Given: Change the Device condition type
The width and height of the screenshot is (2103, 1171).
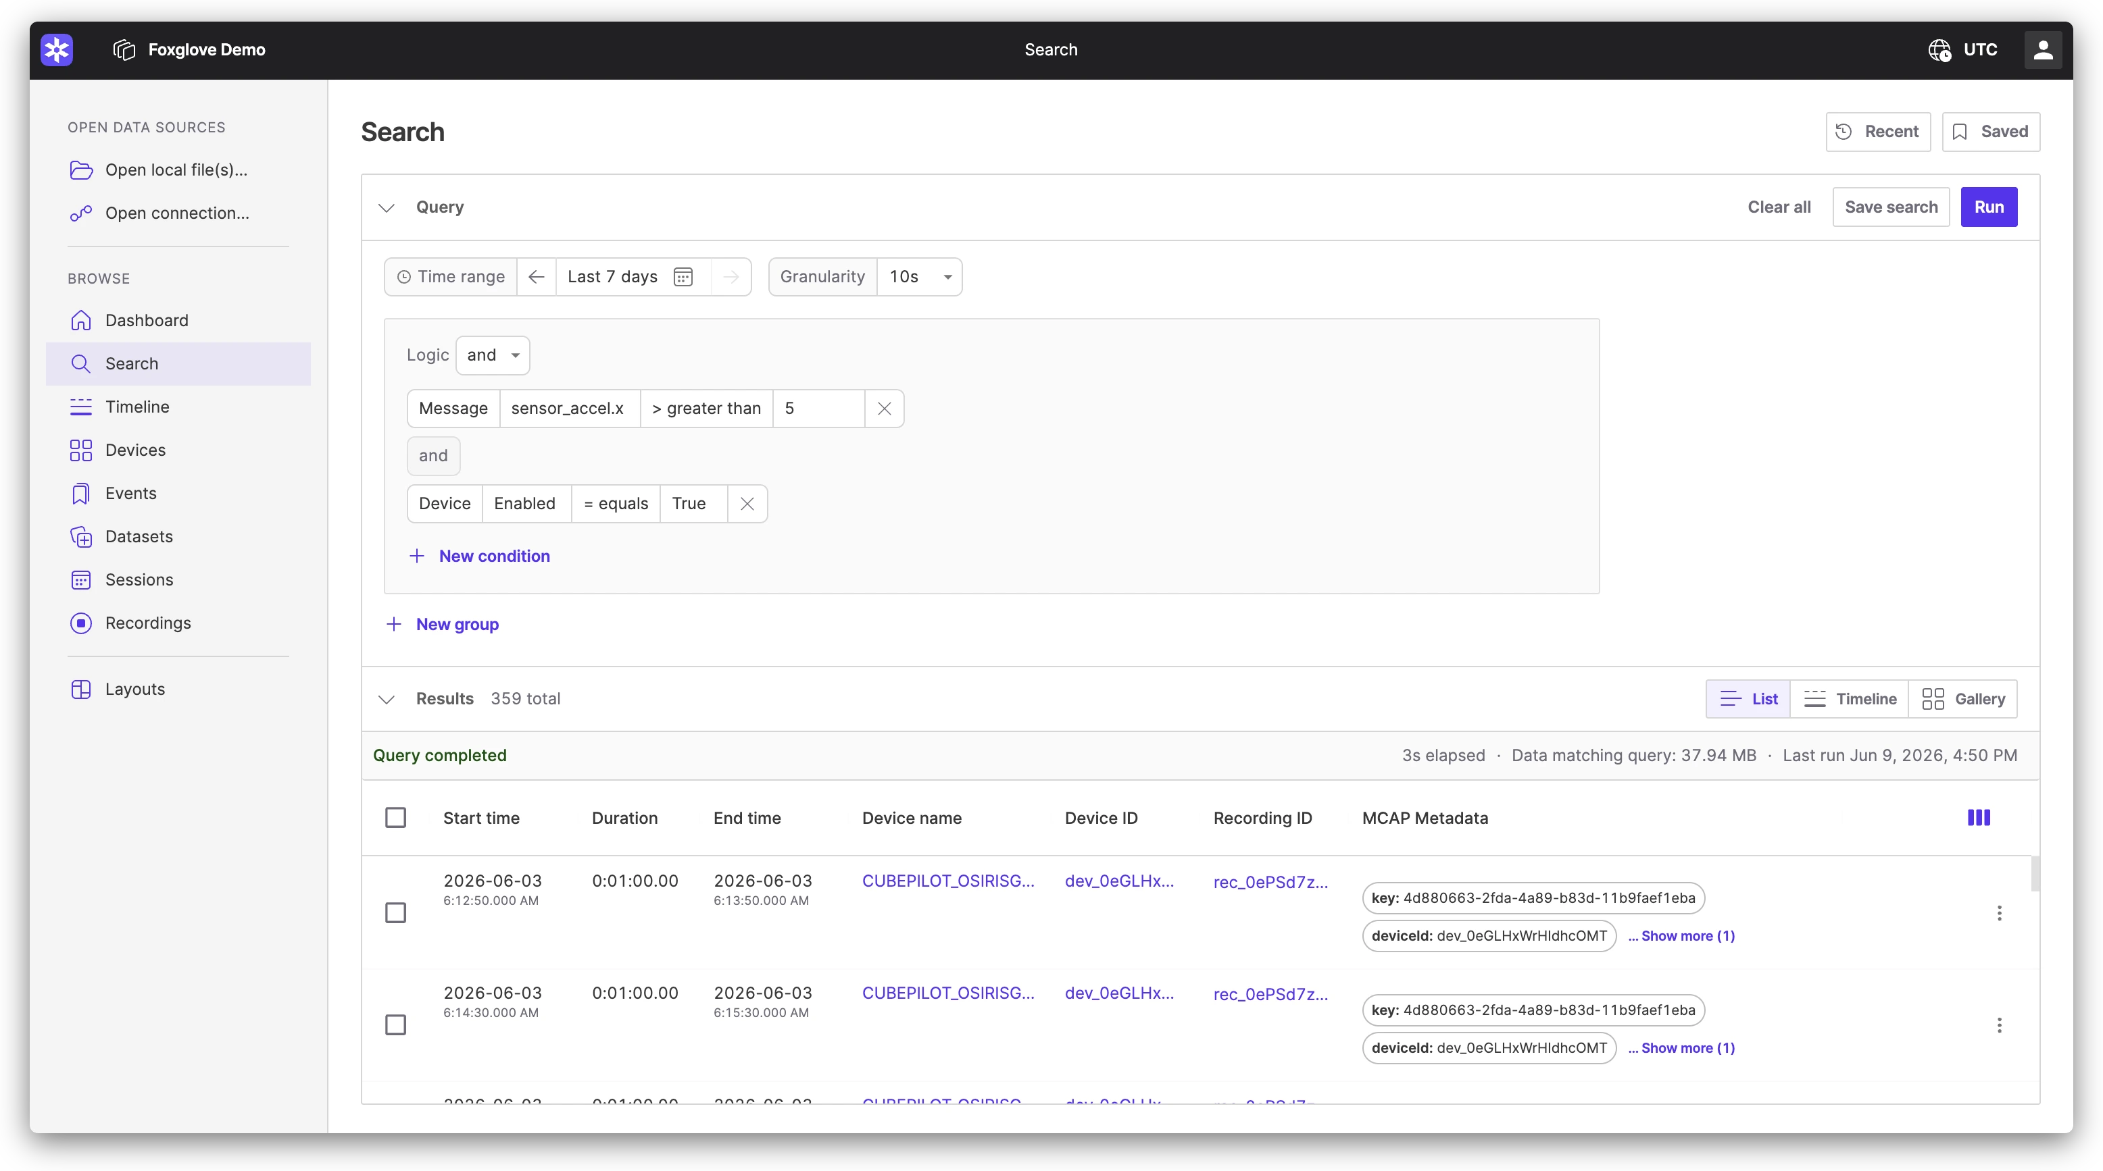Looking at the screenshot, I should click(x=445, y=504).
